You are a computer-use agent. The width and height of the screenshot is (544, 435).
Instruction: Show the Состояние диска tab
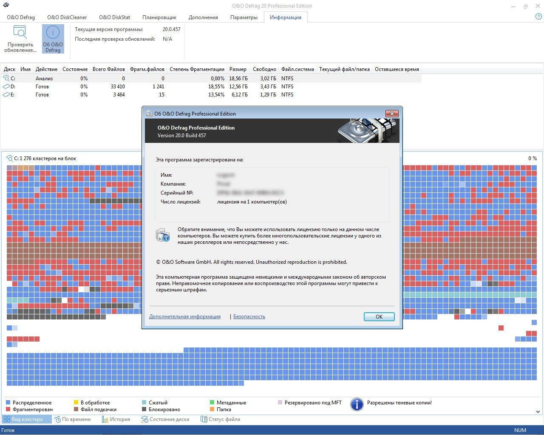(165, 419)
